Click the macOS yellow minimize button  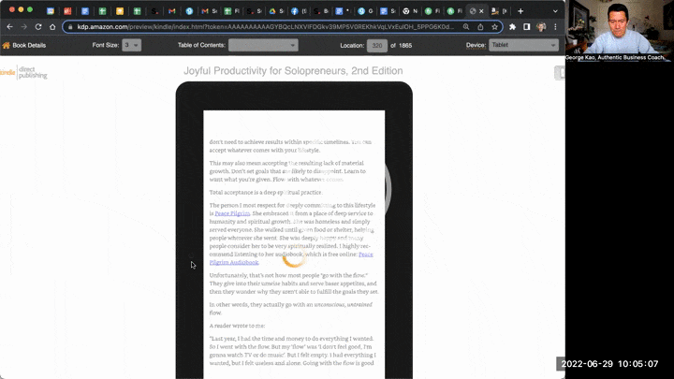pos(21,9)
